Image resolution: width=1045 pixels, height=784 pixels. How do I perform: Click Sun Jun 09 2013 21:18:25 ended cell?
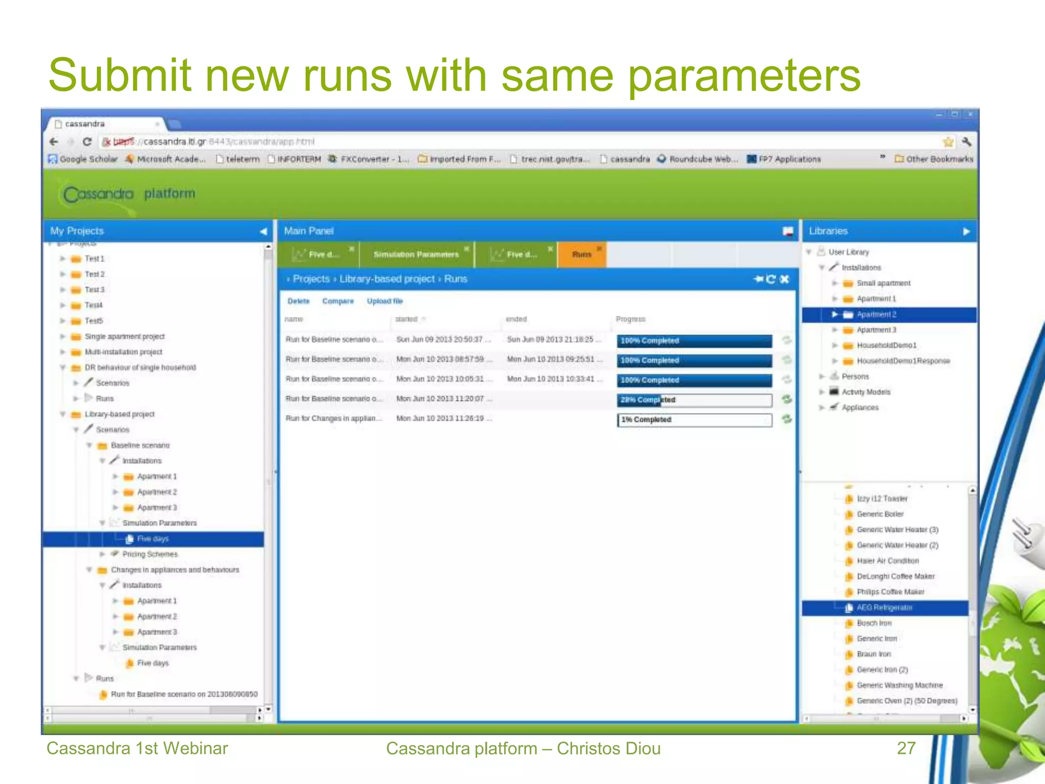tap(554, 339)
